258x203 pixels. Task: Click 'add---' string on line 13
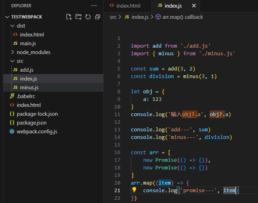tap(180, 130)
